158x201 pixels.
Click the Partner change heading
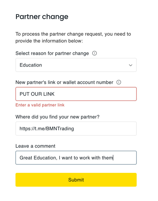coord(42,17)
